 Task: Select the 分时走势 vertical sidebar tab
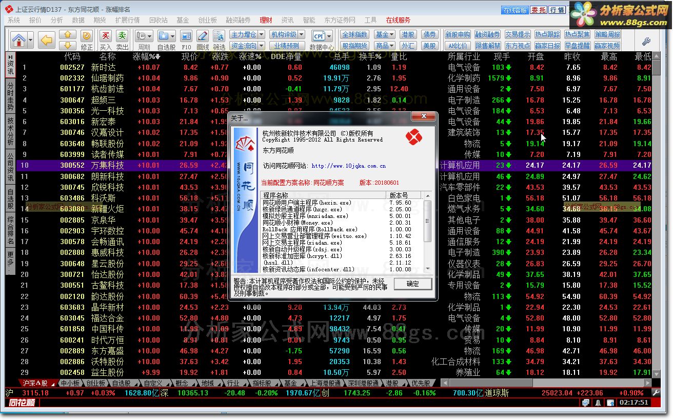pyautogui.click(x=10, y=96)
